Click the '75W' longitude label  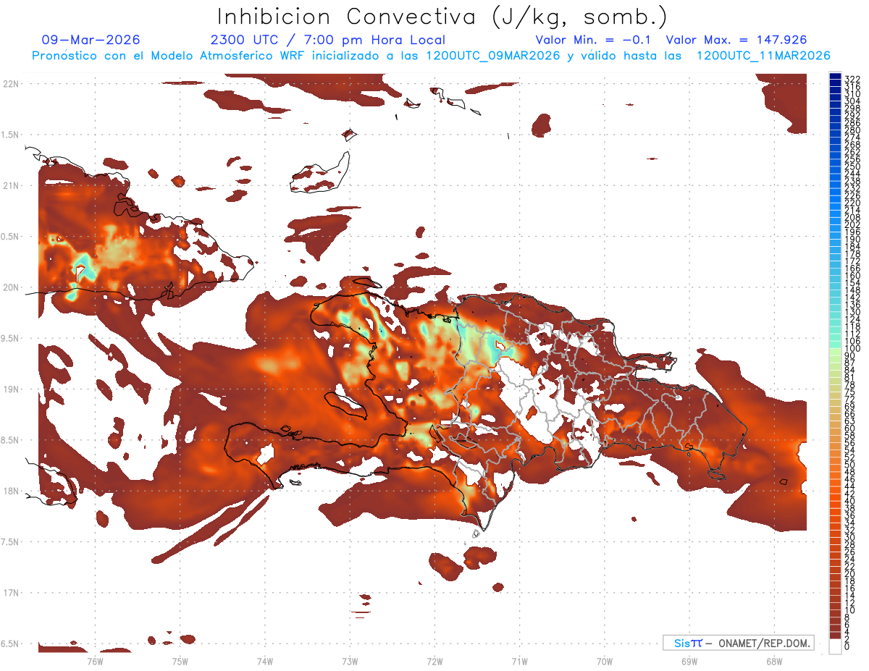point(180,662)
